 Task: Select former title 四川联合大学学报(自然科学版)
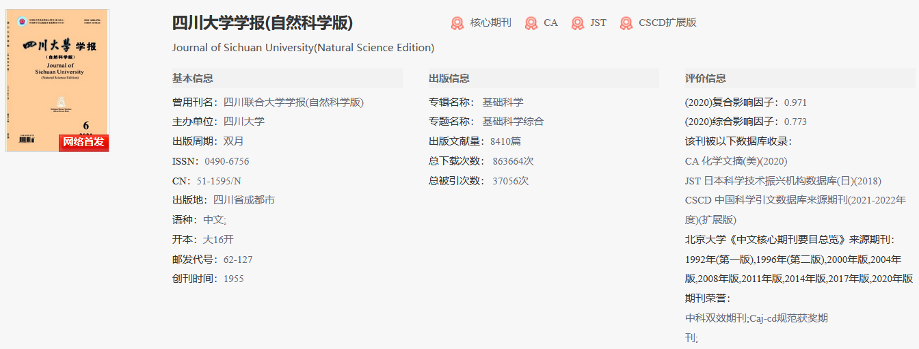tap(294, 102)
